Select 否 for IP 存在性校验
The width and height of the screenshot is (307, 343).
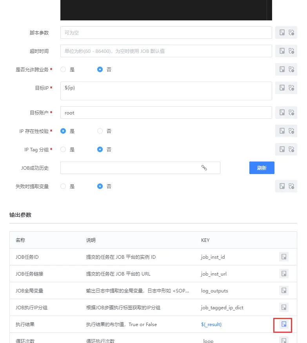(x=100, y=131)
